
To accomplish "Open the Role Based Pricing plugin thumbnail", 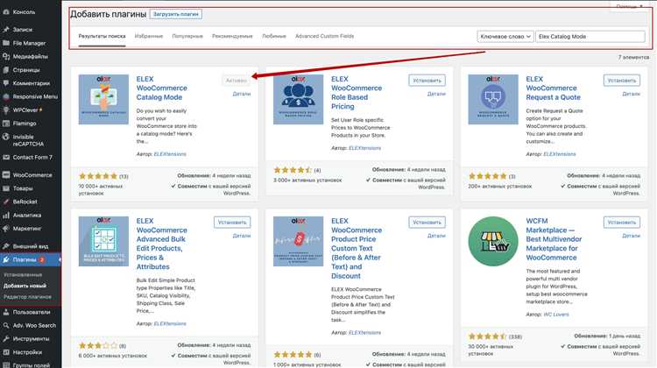I will click(x=299, y=99).
